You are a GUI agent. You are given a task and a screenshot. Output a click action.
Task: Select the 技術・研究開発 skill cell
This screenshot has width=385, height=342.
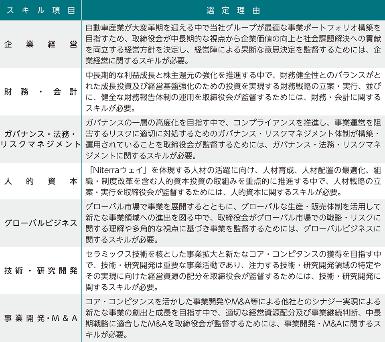41,271
